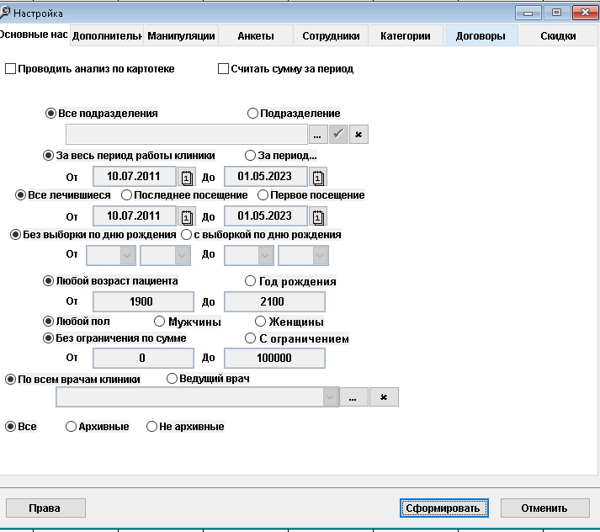Open calendar for clinic period end date
This screenshot has height=532, width=600.
317,177
